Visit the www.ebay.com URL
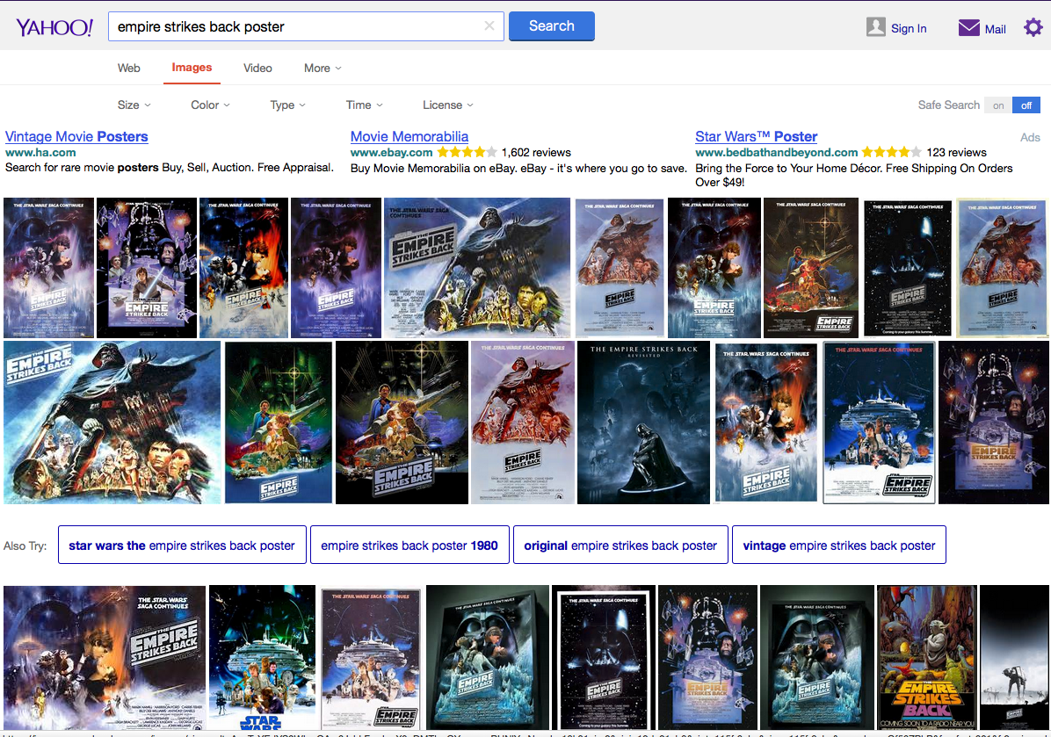The width and height of the screenshot is (1051, 737). pos(391,153)
